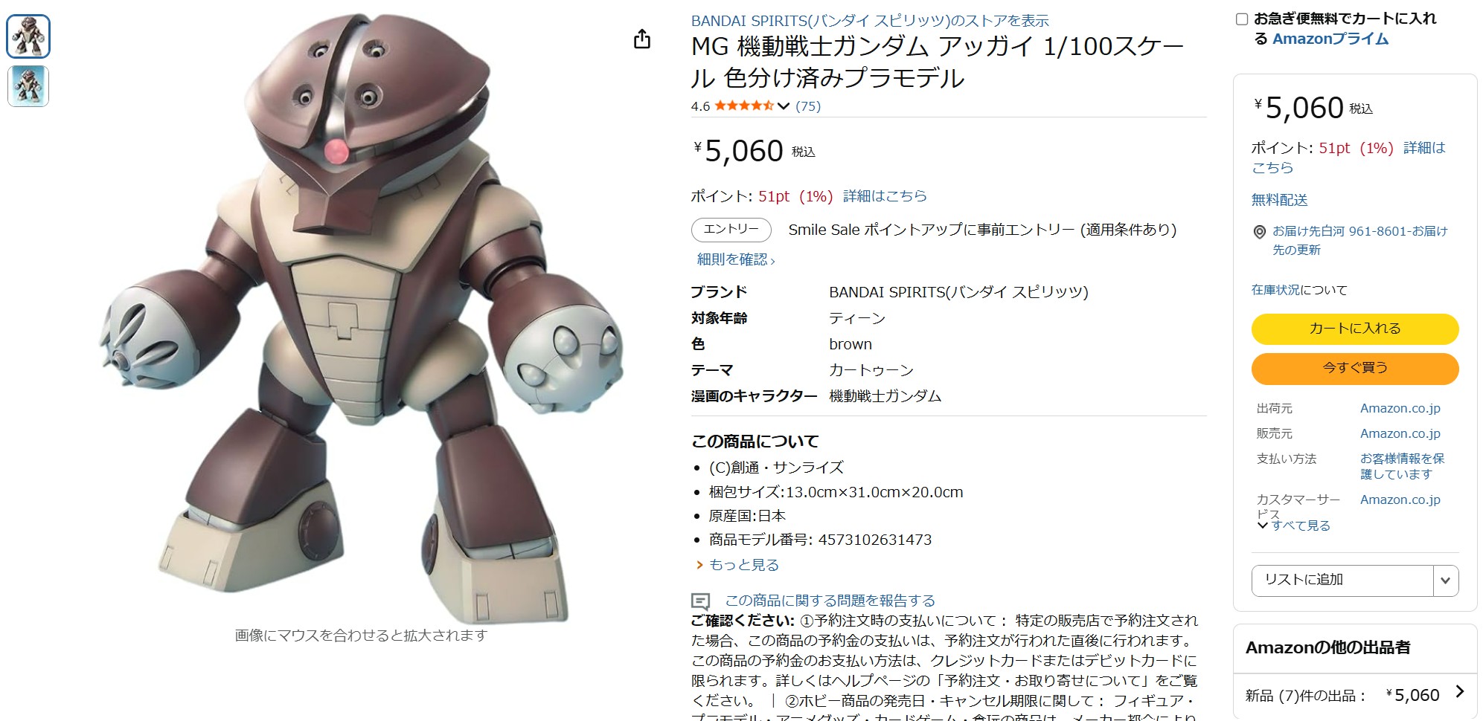Select the first product thumbnail

(28, 36)
